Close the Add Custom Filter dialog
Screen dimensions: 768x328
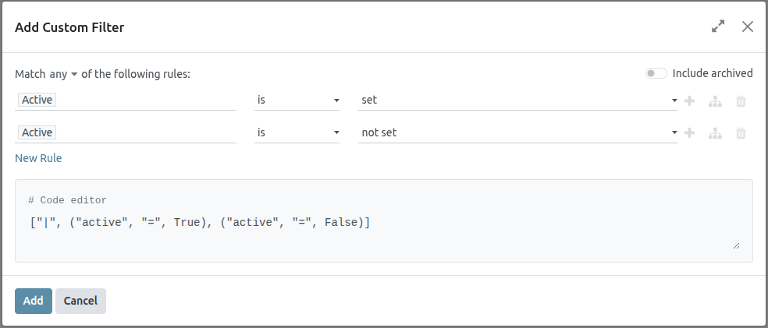click(747, 26)
